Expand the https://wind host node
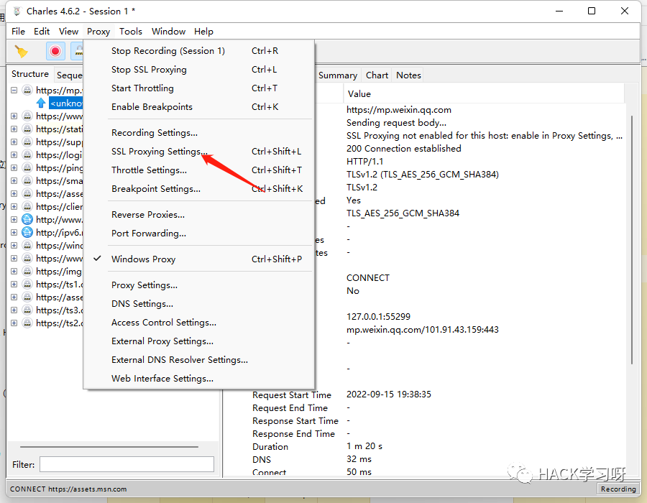This screenshot has height=503, width=647. point(14,245)
